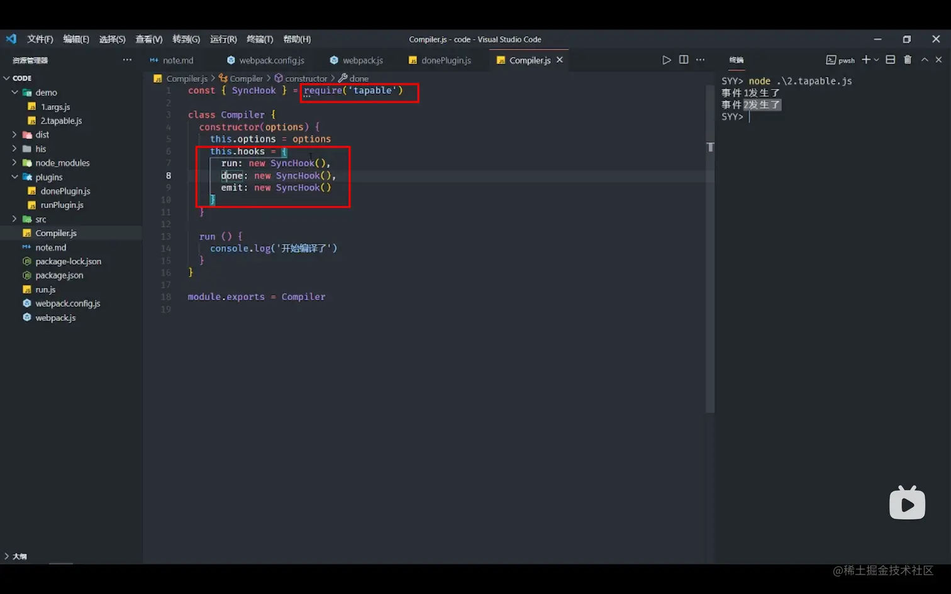The width and height of the screenshot is (951, 594).
Task: Click the pwsh terminal shell icon
Action: click(x=831, y=60)
